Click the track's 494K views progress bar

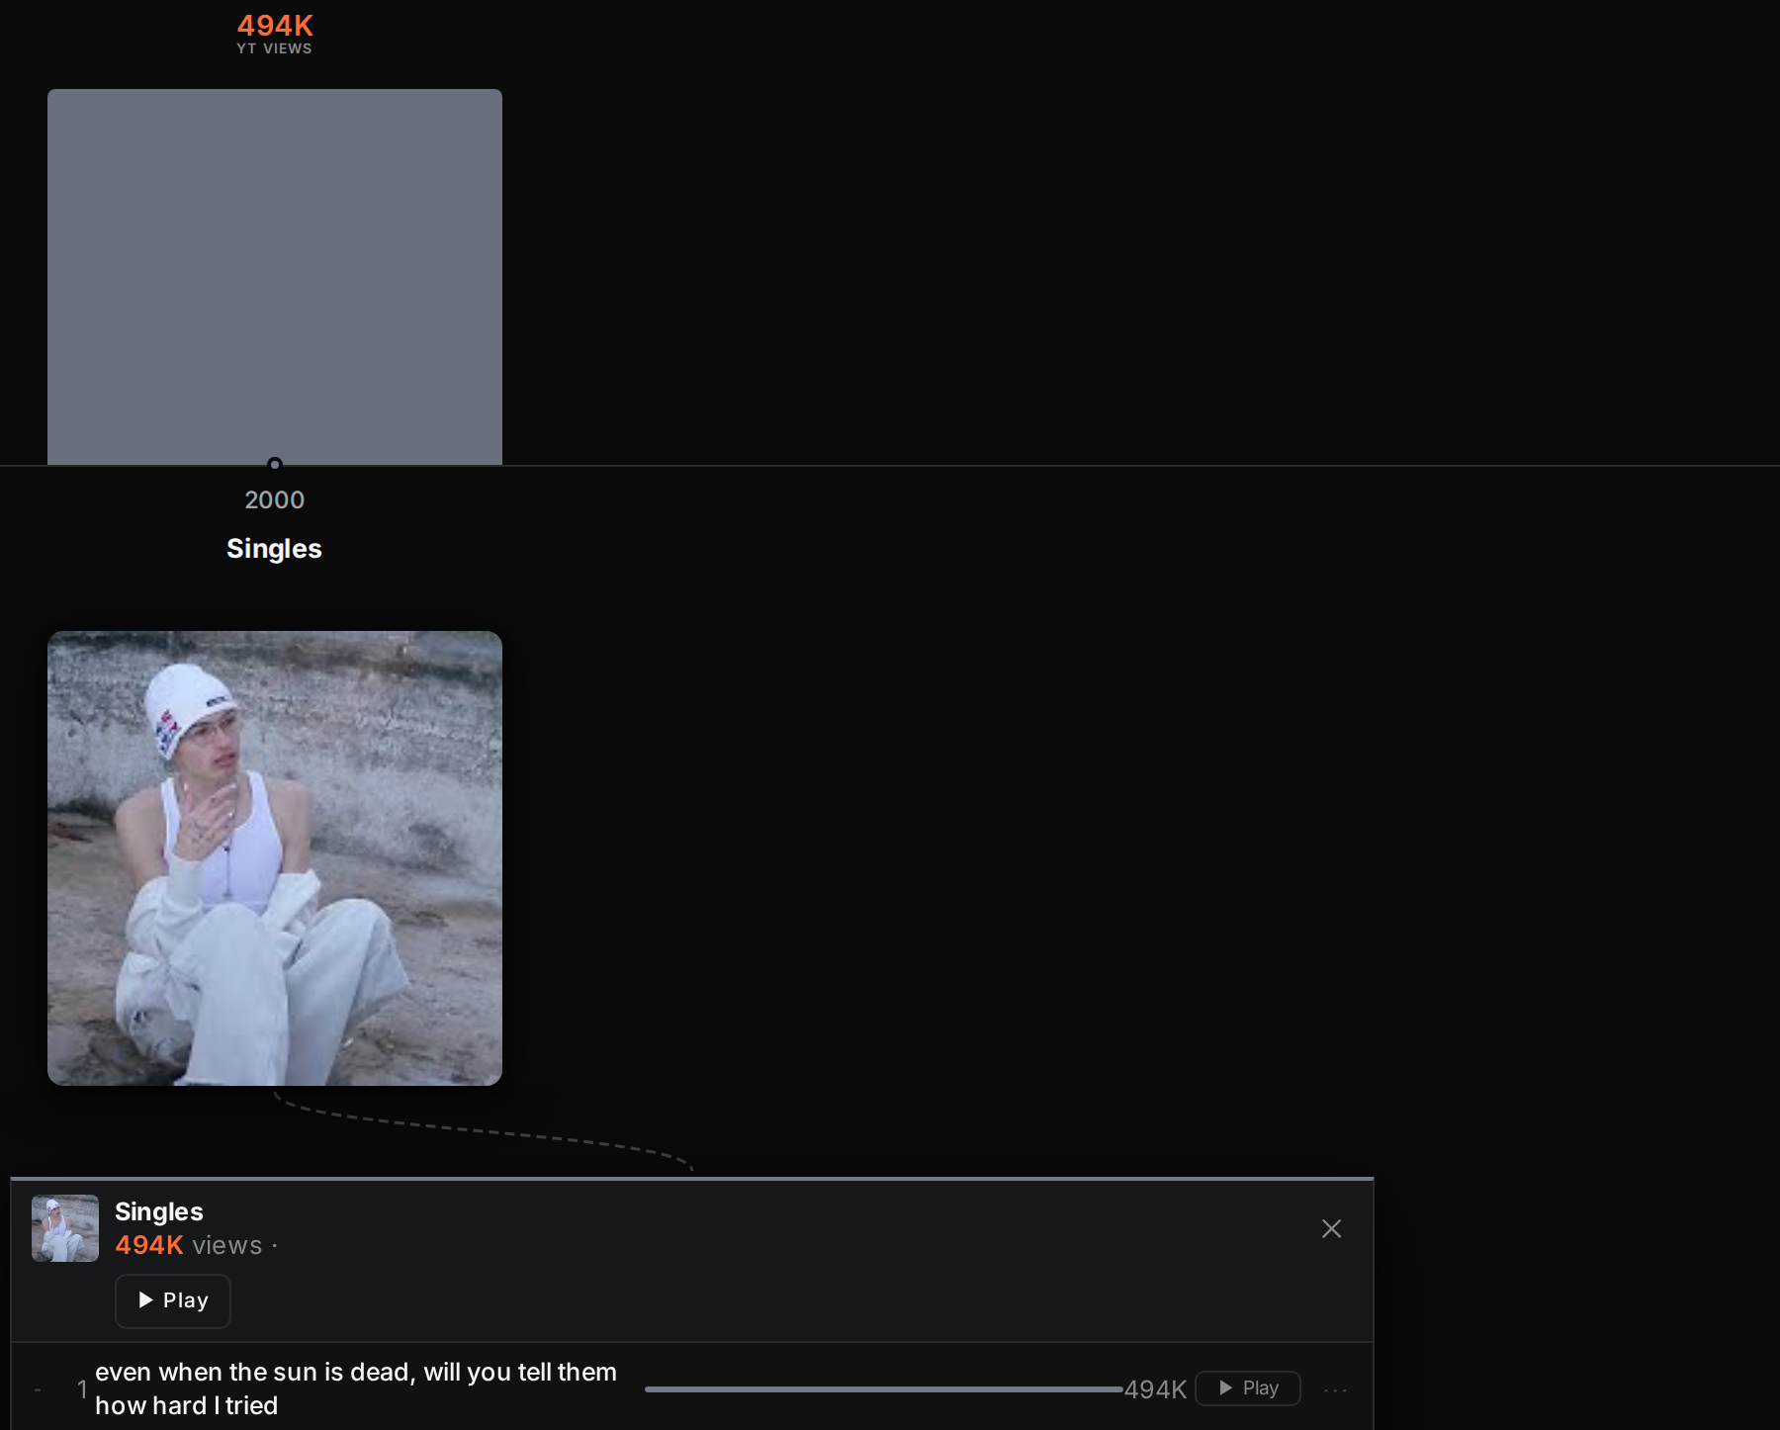(x=883, y=1389)
